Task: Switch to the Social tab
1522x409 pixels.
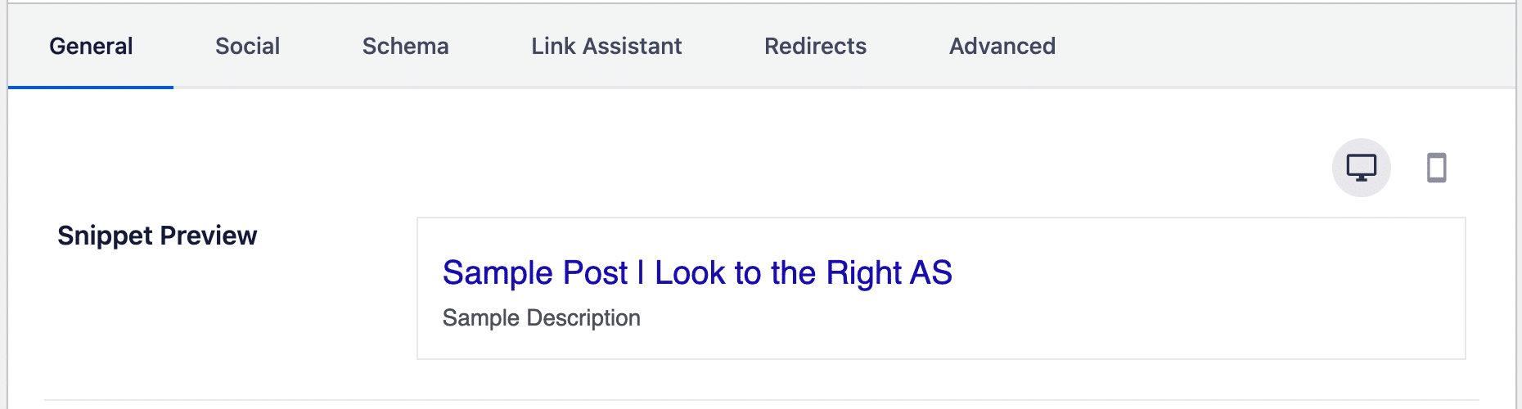Action: click(247, 46)
